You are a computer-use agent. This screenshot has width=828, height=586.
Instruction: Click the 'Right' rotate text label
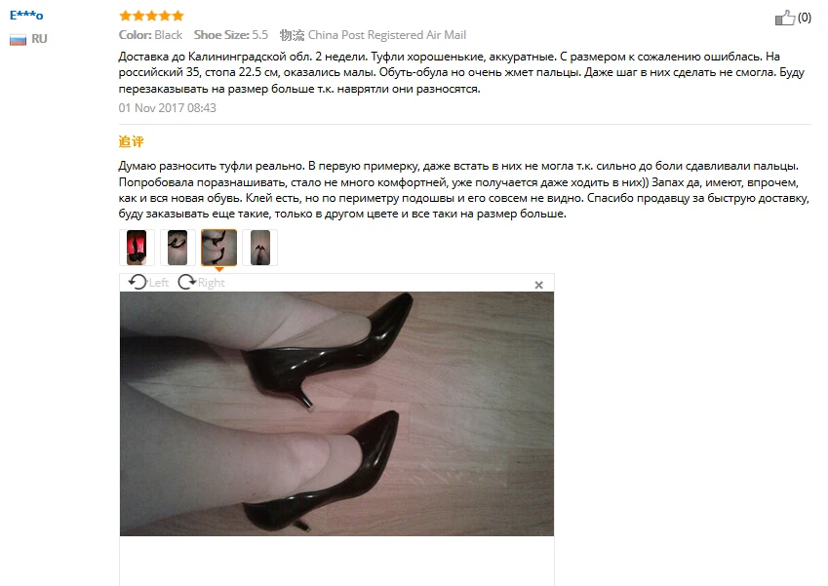(212, 283)
